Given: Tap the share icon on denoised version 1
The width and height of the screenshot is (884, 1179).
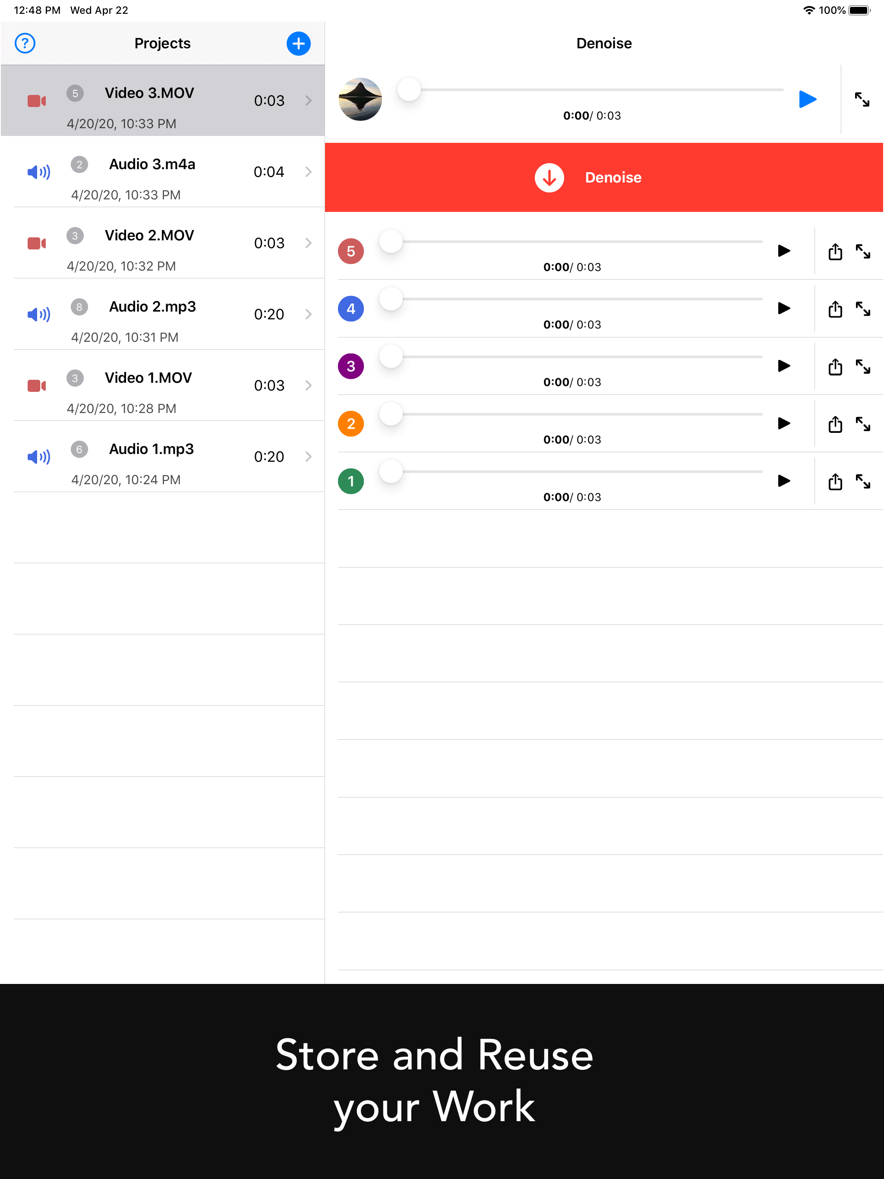Looking at the screenshot, I should pyautogui.click(x=834, y=481).
